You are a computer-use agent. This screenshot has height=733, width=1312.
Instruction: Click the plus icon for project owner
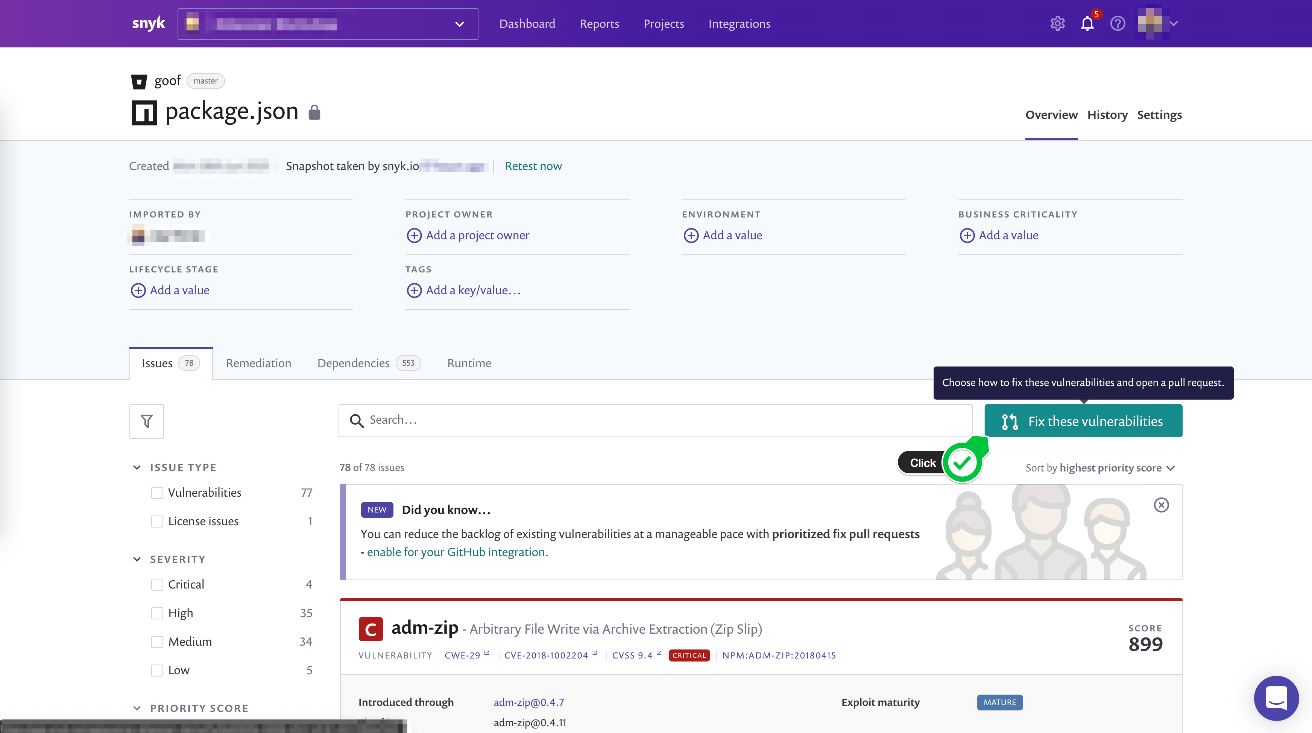pos(413,235)
